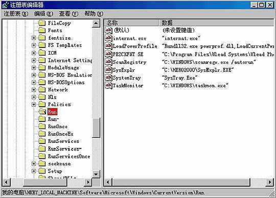
Task: Open the 查看(V) menu
Action: pos(68,14)
